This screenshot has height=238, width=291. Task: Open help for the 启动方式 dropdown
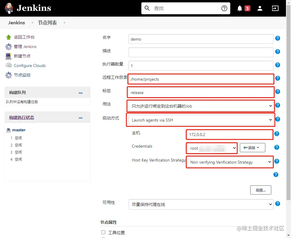coord(277,119)
